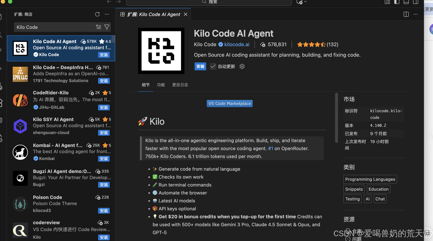The width and height of the screenshot is (433, 241).
Task: Expand the chat dropdown chevron
Action: 305,2
